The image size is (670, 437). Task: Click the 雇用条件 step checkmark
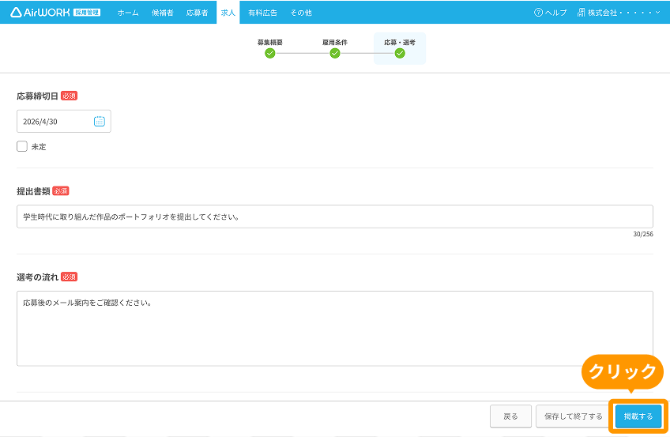coord(335,54)
